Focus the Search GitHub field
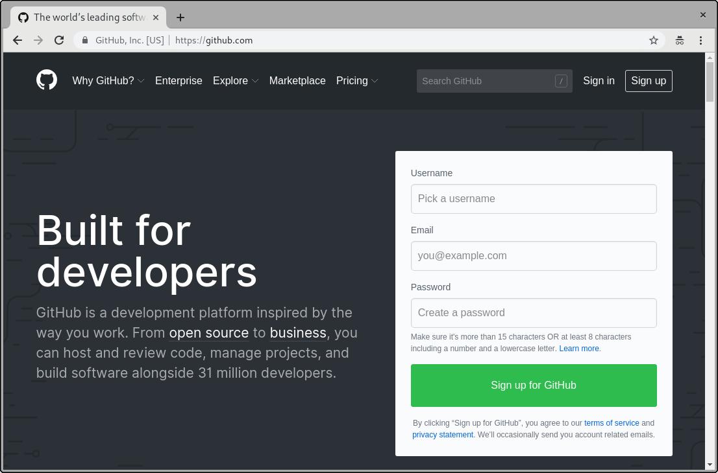Image resolution: width=718 pixels, height=473 pixels. point(487,81)
